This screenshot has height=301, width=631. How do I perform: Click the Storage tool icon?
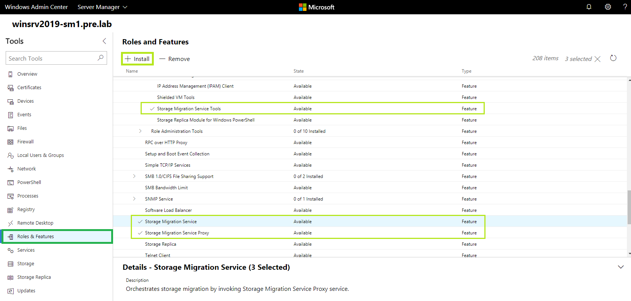pos(11,264)
